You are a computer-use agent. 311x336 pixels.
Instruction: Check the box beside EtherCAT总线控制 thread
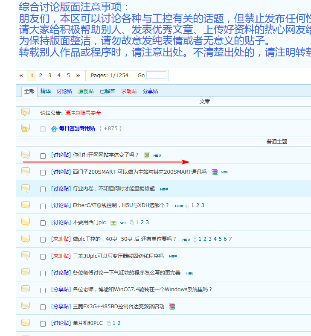[x=43, y=206]
